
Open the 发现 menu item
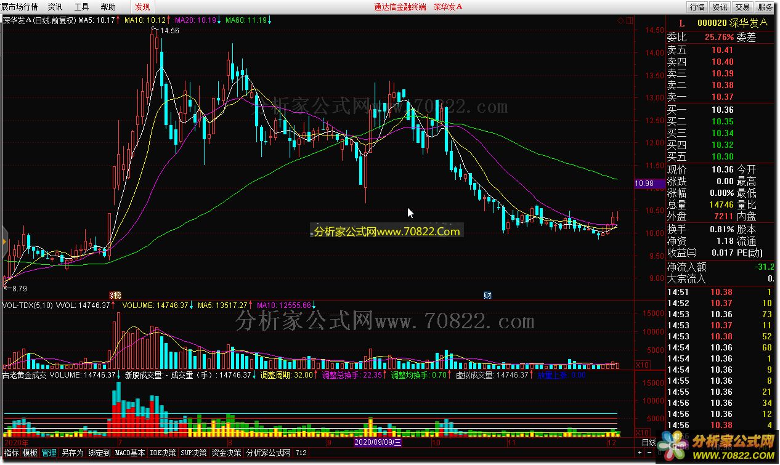point(142,7)
